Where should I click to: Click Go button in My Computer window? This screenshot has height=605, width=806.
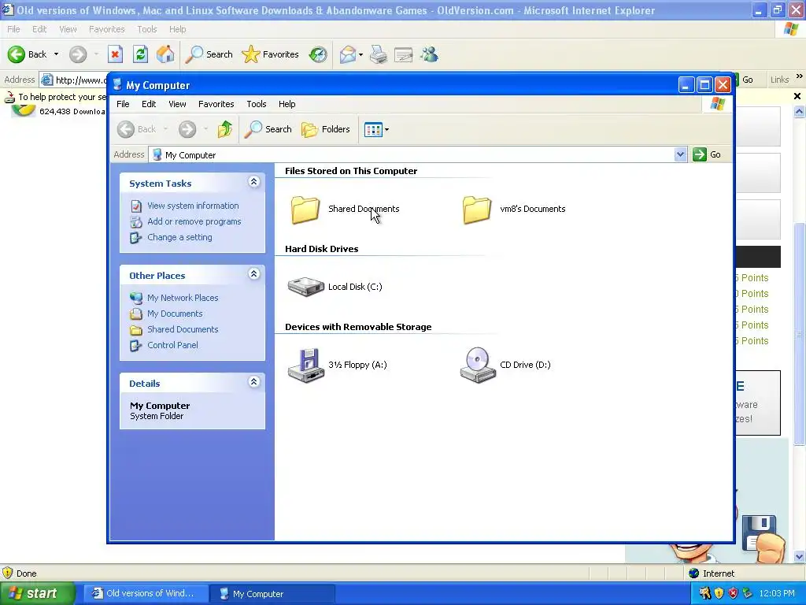708,154
